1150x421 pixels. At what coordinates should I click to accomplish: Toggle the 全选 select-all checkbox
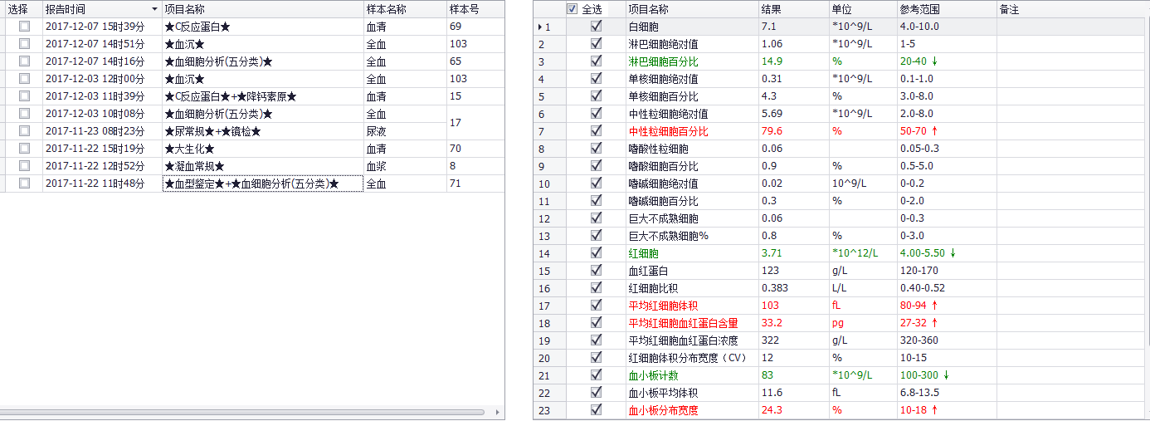[x=572, y=9]
